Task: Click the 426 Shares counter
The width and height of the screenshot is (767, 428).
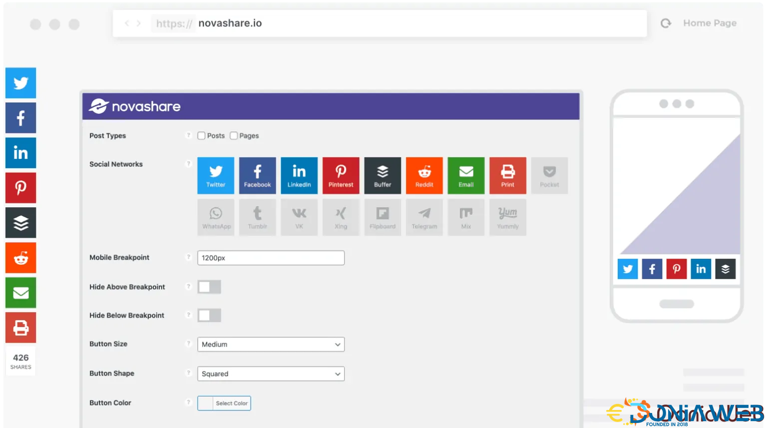Action: tap(20, 361)
